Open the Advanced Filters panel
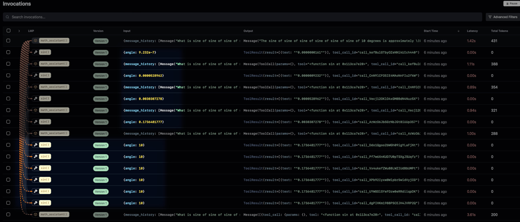This screenshot has width=520, height=222. (x=503, y=17)
